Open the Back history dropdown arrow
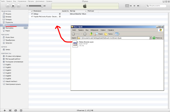 click(x=82, y=34)
